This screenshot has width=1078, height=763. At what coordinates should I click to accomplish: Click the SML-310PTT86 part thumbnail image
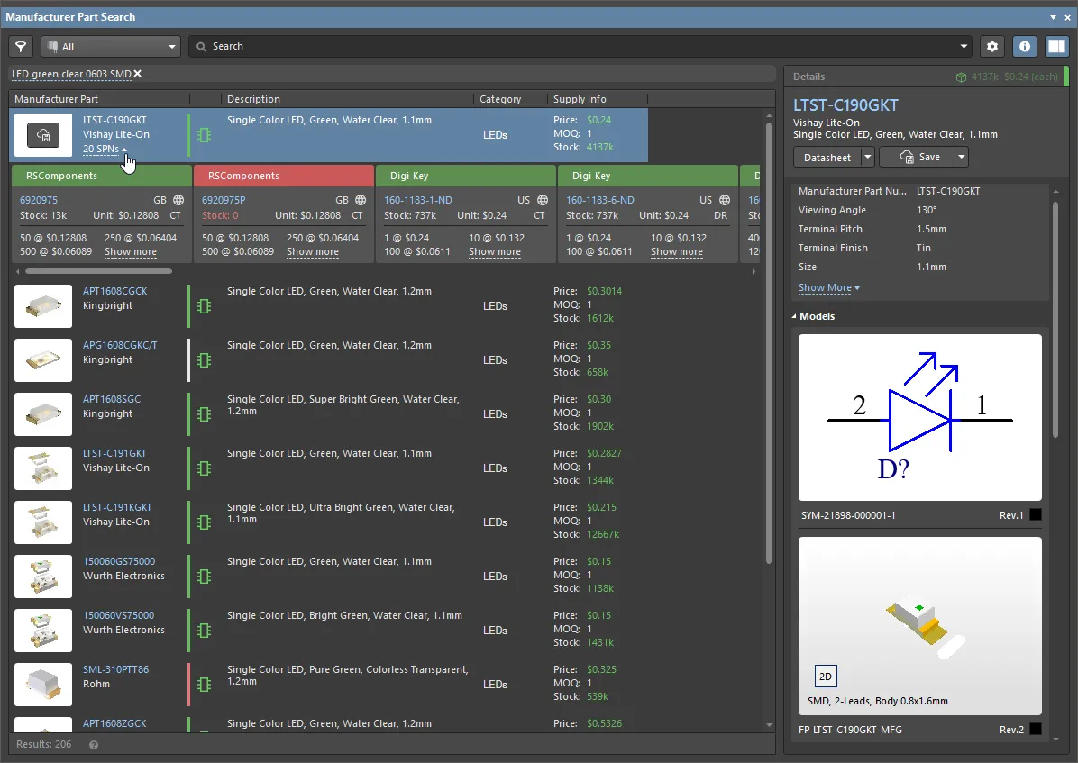(x=43, y=685)
